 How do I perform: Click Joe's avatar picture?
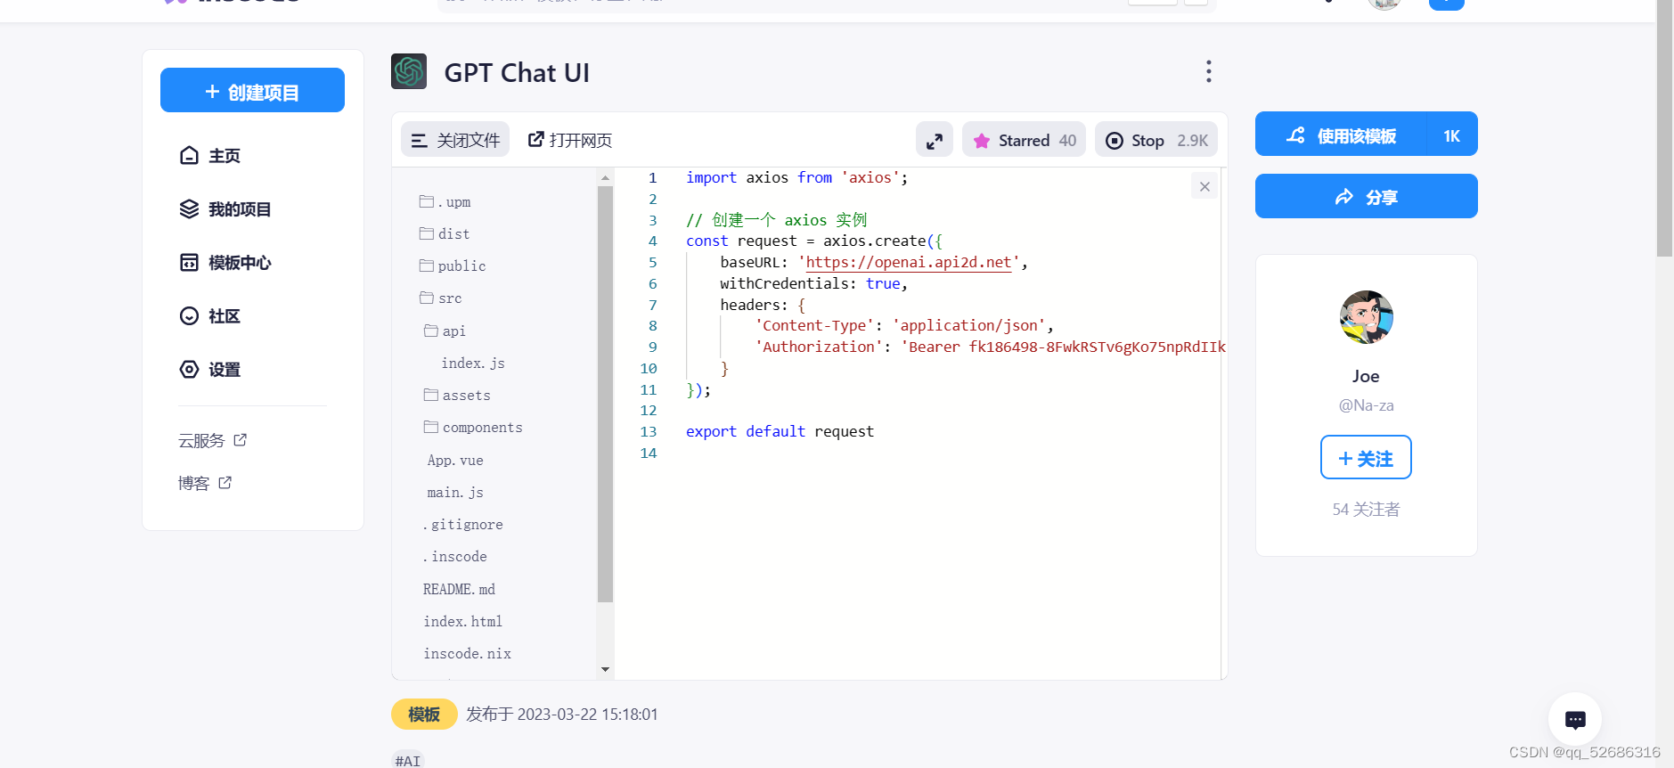[x=1366, y=316]
